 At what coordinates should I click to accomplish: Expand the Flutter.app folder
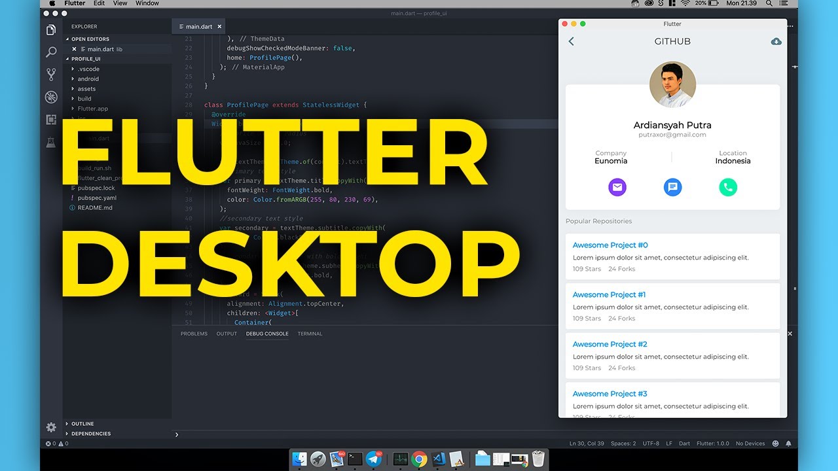92,109
